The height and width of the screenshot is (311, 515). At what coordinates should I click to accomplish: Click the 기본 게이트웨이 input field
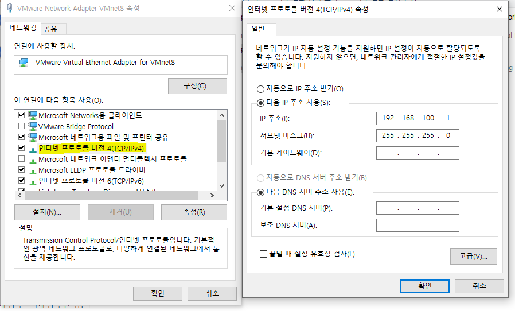[x=418, y=153]
